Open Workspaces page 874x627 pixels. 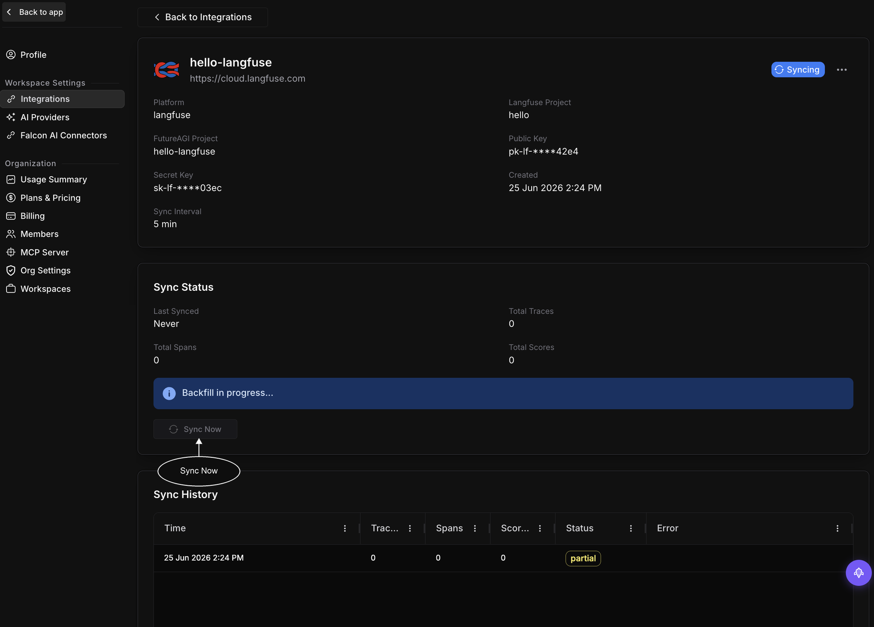[45, 289]
